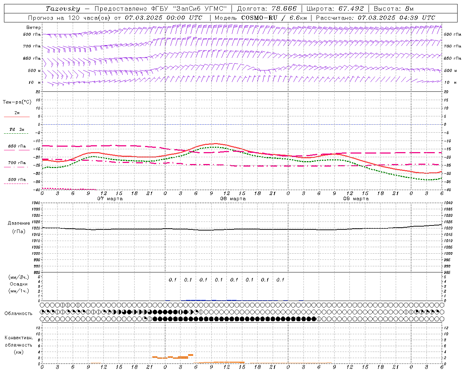Click the Давление panel label
Screen dimensions: 463x370
click(19, 223)
